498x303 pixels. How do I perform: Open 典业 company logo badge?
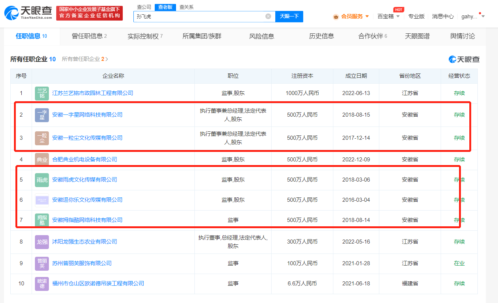42,160
